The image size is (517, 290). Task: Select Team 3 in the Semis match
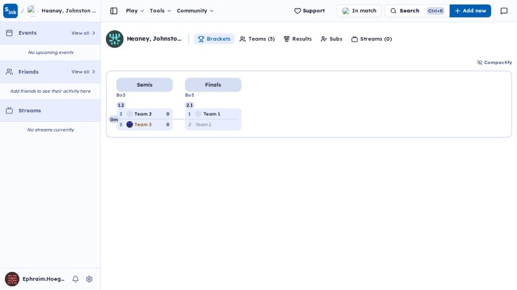point(144,124)
